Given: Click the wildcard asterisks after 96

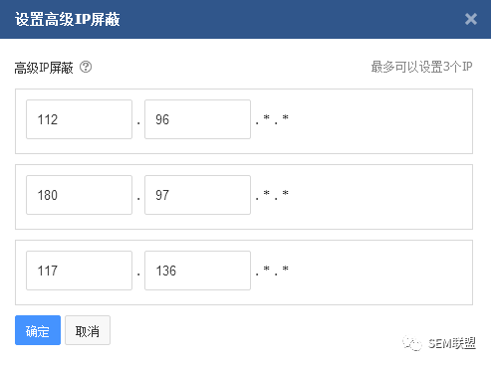Looking at the screenshot, I should click(272, 119).
